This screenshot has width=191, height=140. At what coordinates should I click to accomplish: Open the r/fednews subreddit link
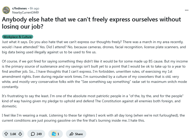20,8
